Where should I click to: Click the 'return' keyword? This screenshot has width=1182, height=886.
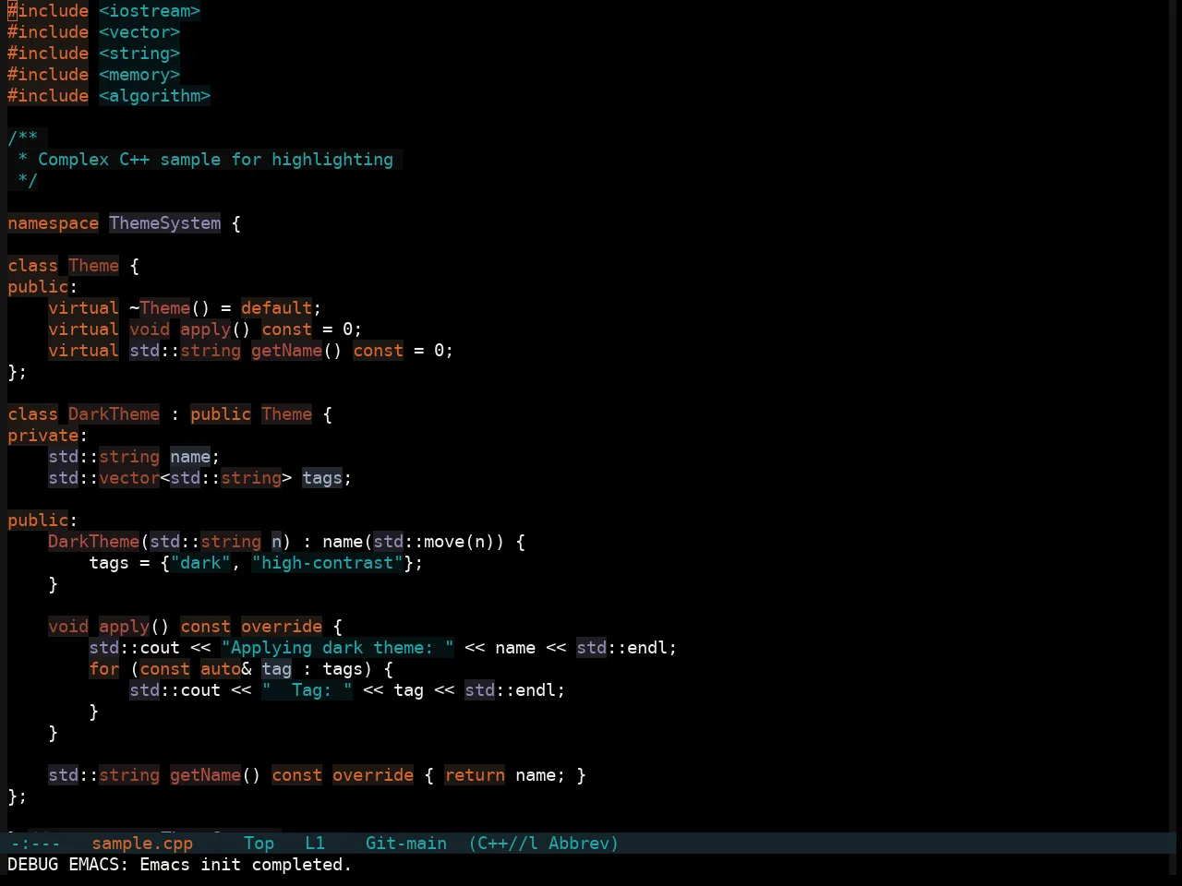point(475,775)
